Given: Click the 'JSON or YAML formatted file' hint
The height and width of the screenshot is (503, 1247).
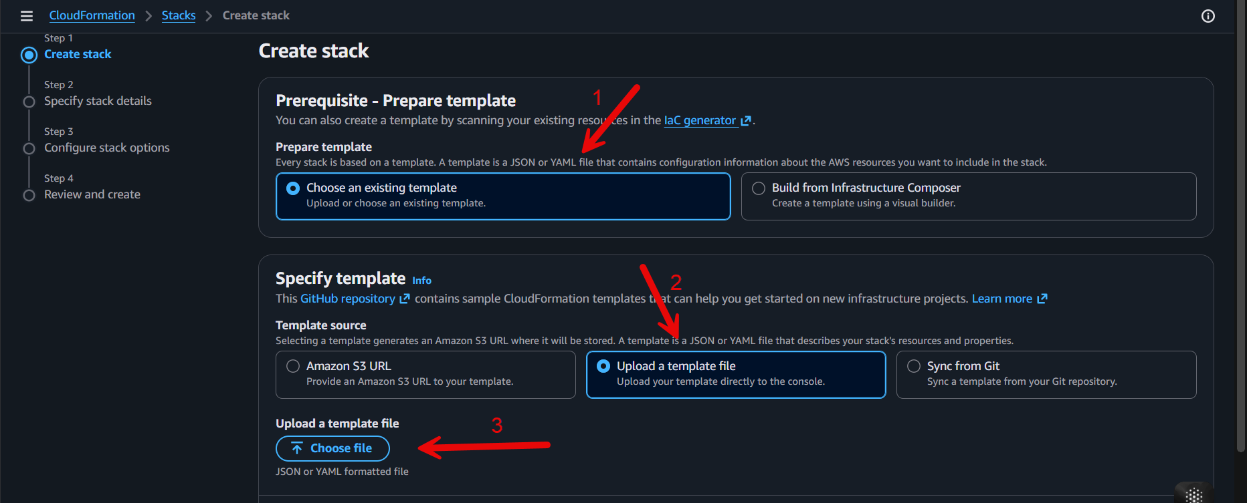Looking at the screenshot, I should coord(342,472).
